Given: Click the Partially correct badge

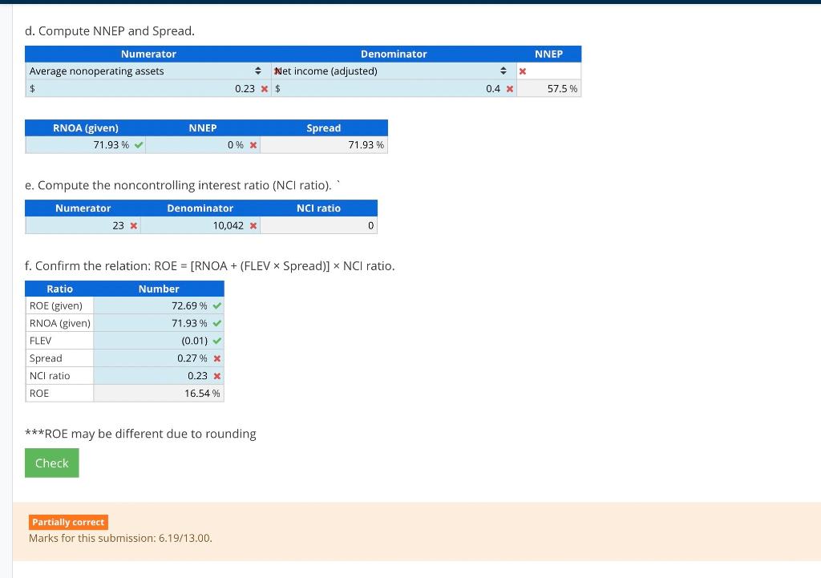Looking at the screenshot, I should point(68,522).
